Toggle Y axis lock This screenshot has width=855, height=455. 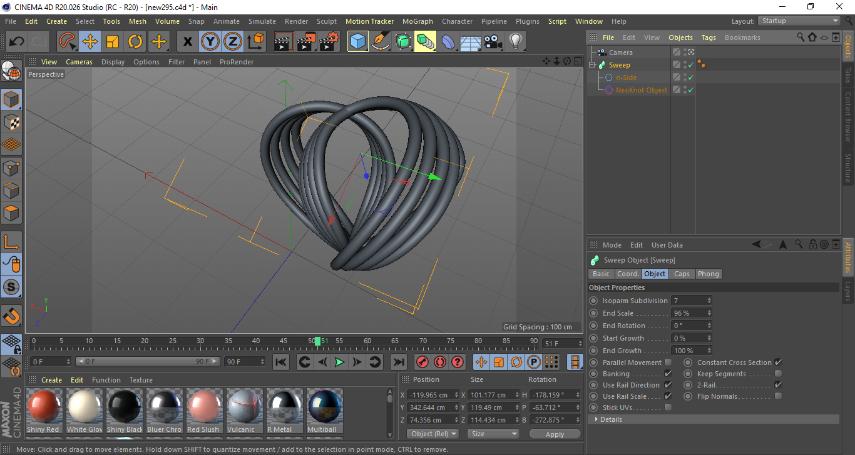point(210,42)
